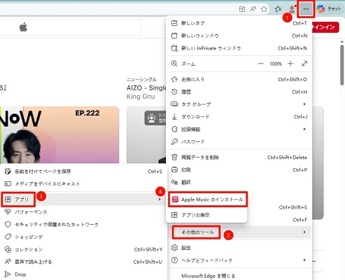Open パフォーマンス menu item
Screen dimensions: 345x280
(83, 212)
